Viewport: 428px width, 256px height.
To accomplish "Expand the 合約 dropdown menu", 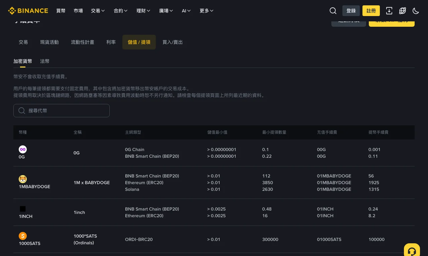I will [x=121, y=11].
